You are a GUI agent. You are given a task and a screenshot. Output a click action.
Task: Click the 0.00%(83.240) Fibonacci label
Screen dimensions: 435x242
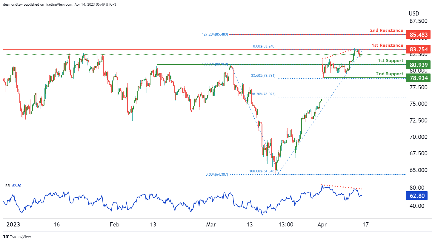pyautogui.click(x=264, y=46)
